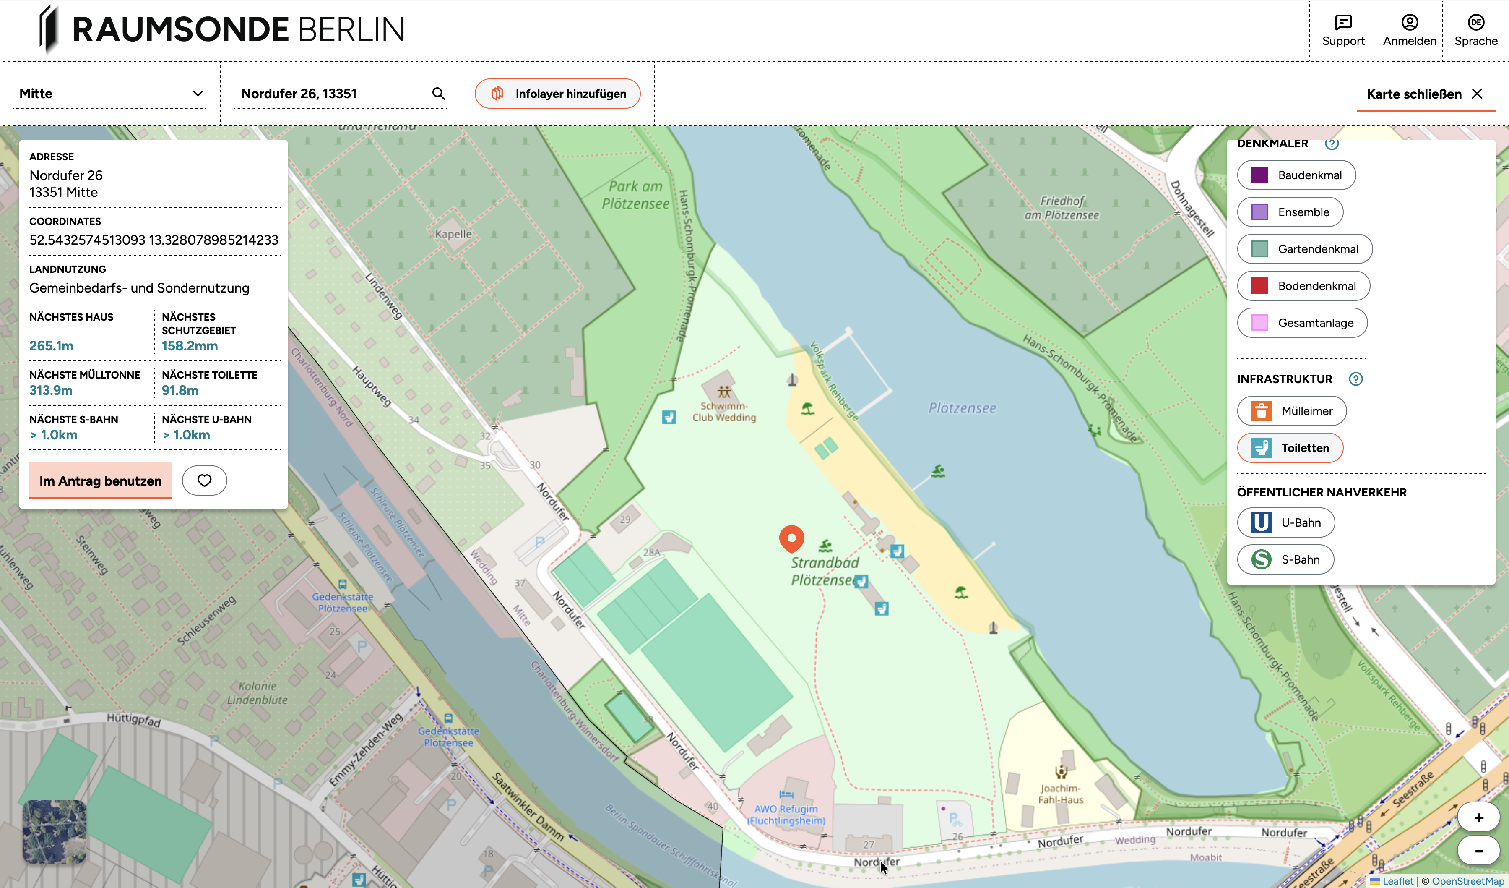Screen dimensions: 1509x888
Task: Open Infrastruktur help question mark
Action: coord(1355,379)
